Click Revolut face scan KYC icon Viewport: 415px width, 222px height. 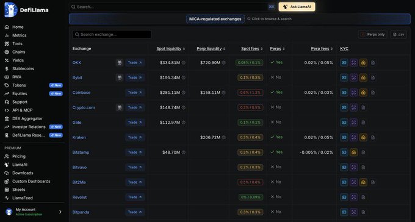[353, 197]
